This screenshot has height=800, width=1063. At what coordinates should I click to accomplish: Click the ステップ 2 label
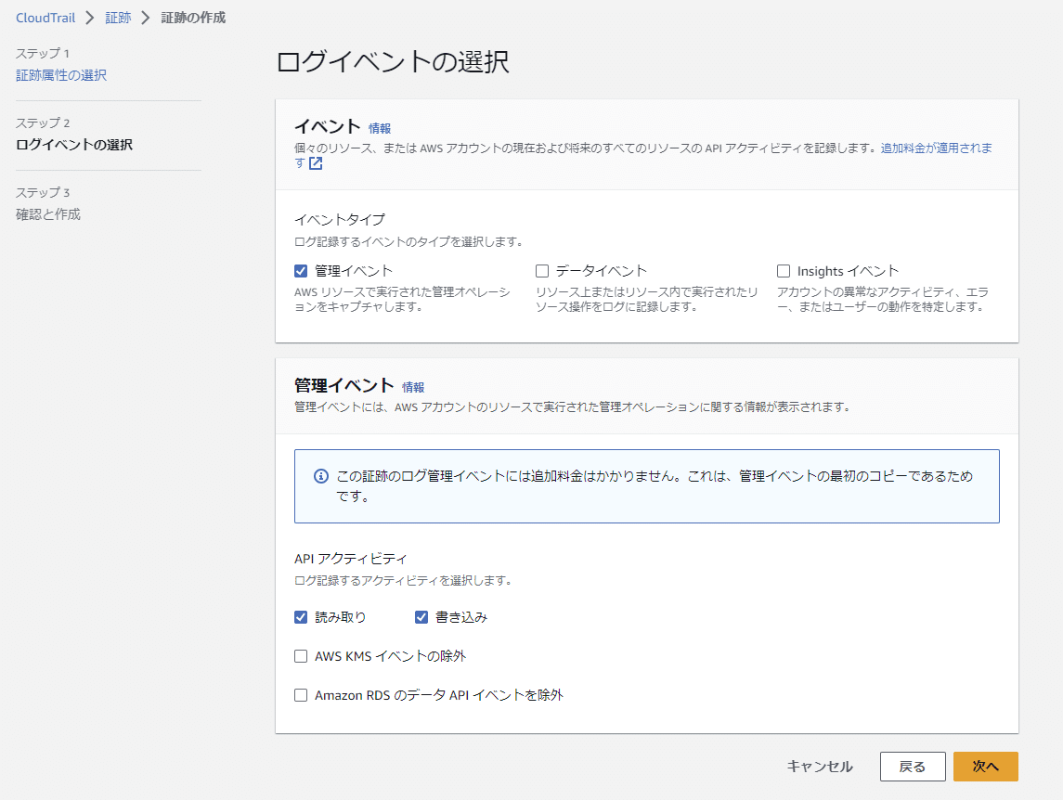click(x=43, y=123)
